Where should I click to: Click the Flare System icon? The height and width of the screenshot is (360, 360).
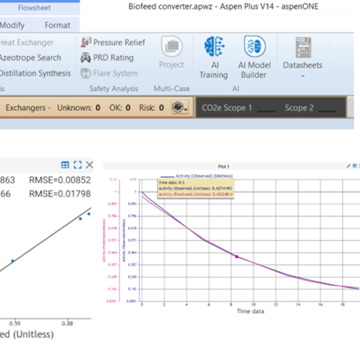[x=86, y=73]
